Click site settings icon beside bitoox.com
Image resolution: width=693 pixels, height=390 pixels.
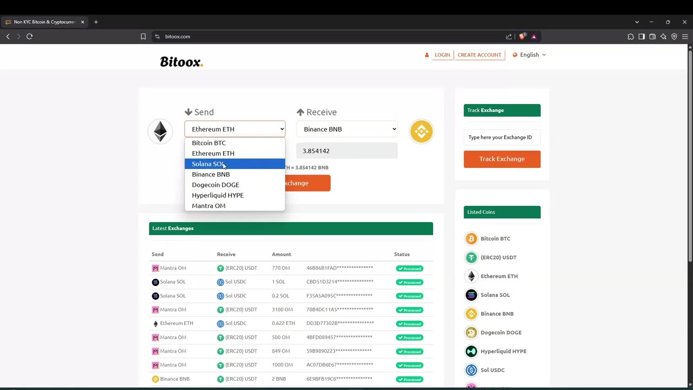157,36
